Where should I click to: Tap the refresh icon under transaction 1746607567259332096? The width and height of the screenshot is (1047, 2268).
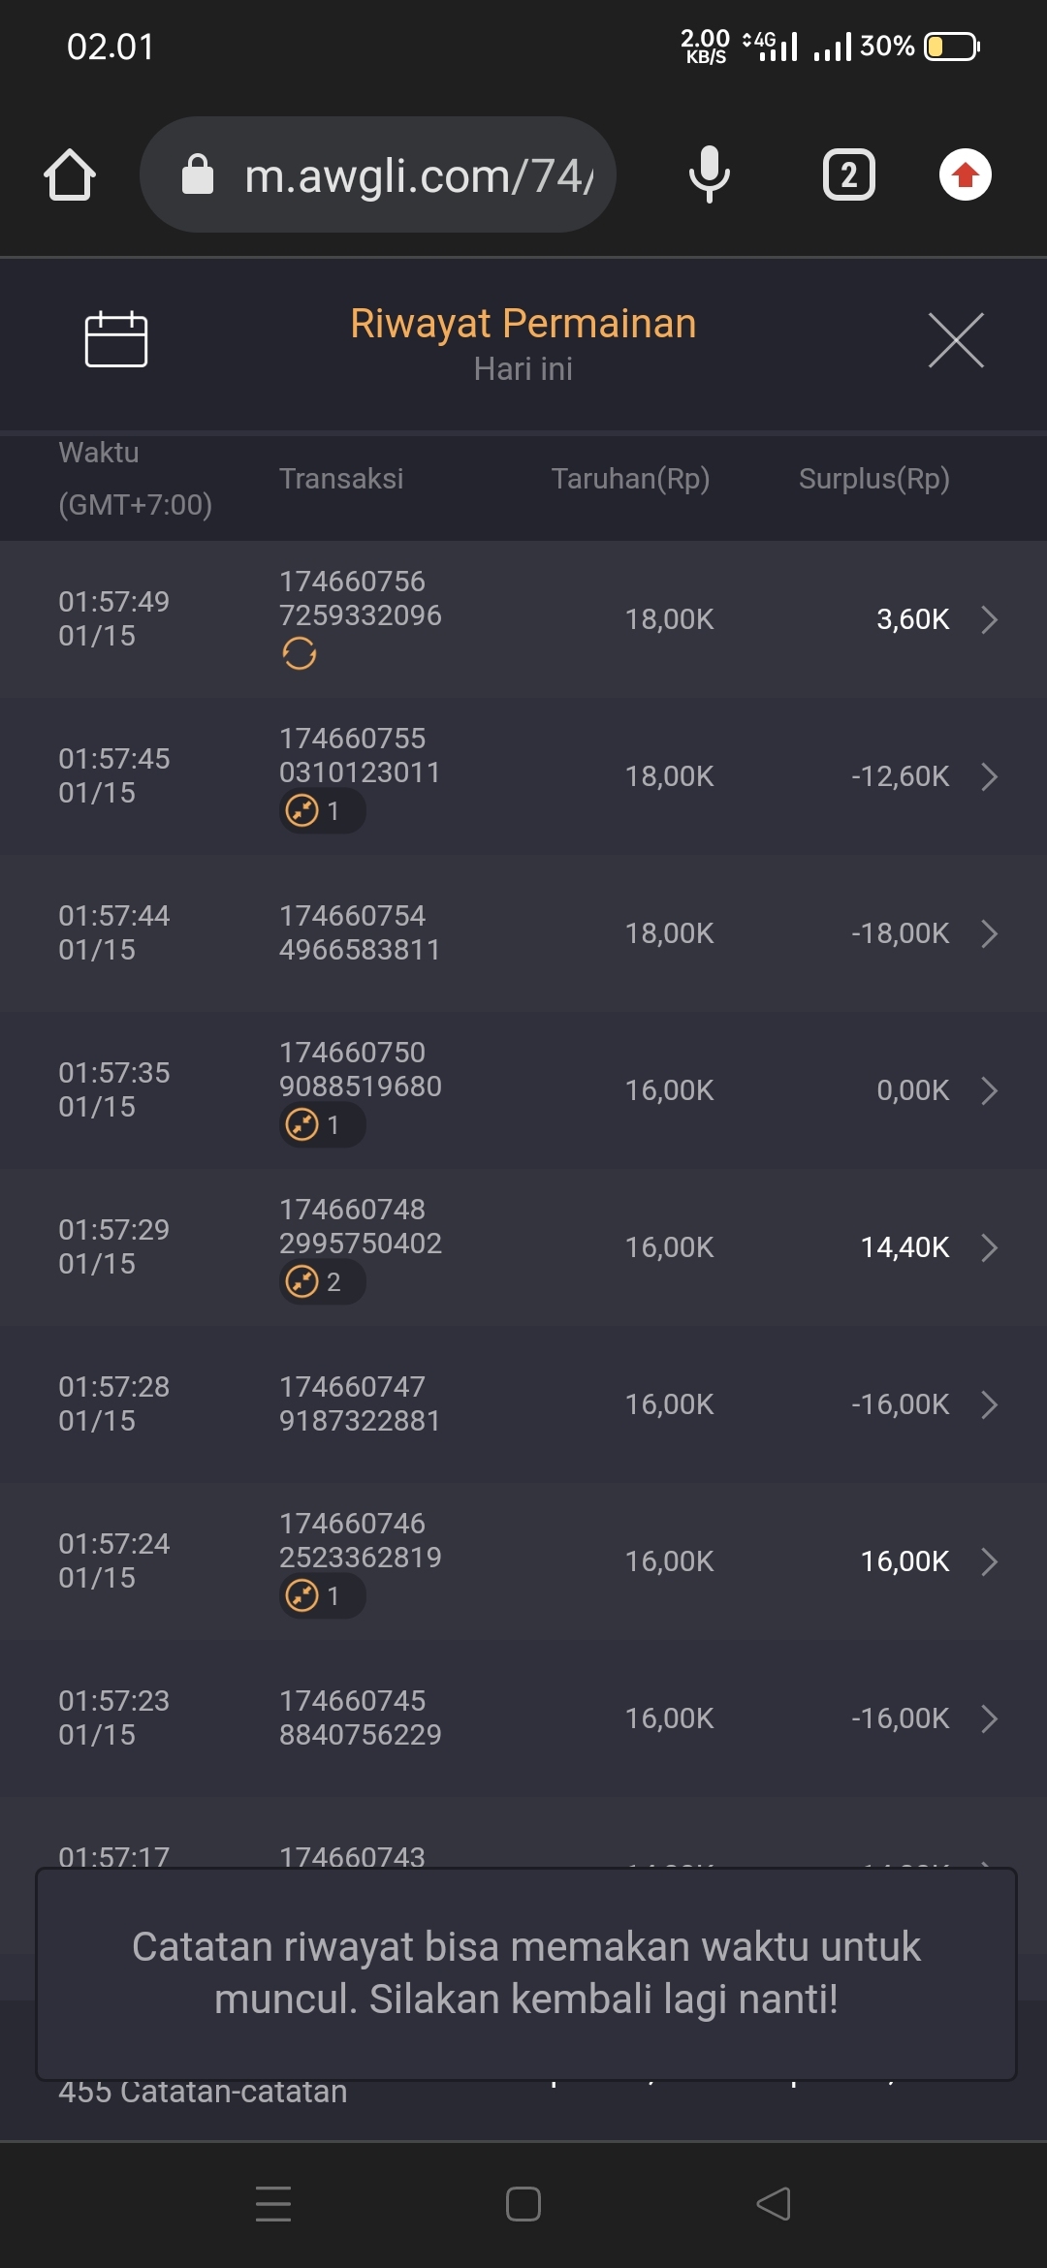[300, 654]
